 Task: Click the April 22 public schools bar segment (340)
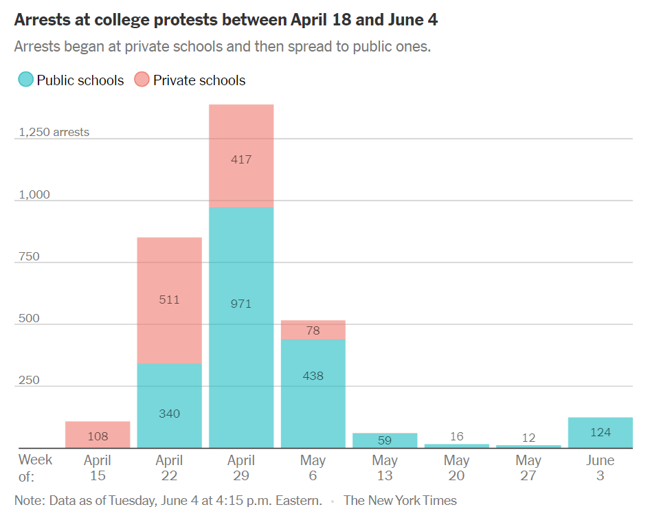click(169, 405)
